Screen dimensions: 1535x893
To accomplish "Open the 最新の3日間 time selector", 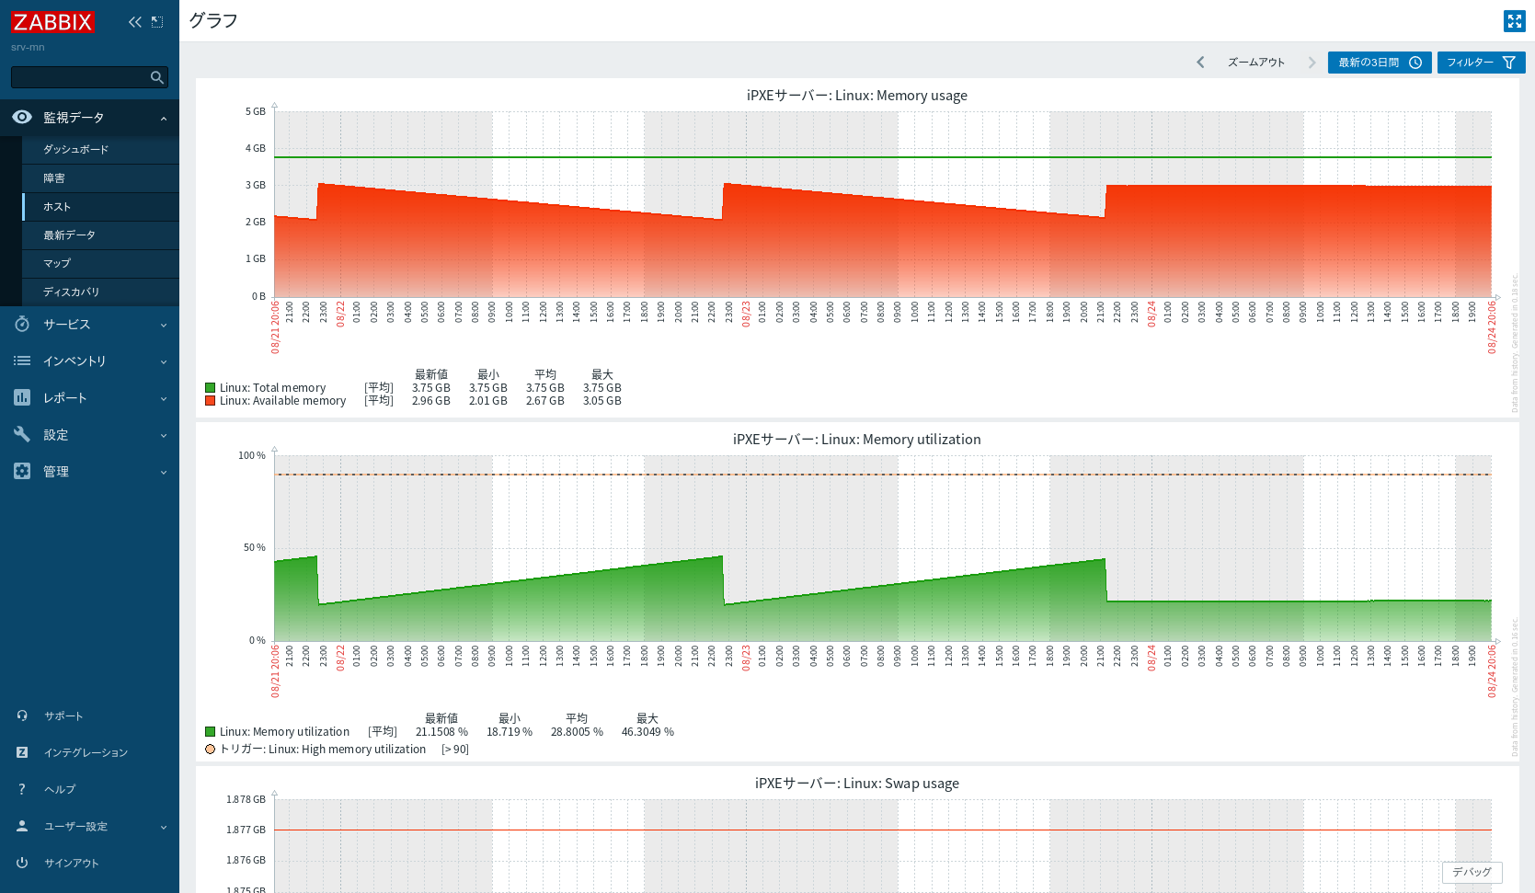I will (1379, 63).
